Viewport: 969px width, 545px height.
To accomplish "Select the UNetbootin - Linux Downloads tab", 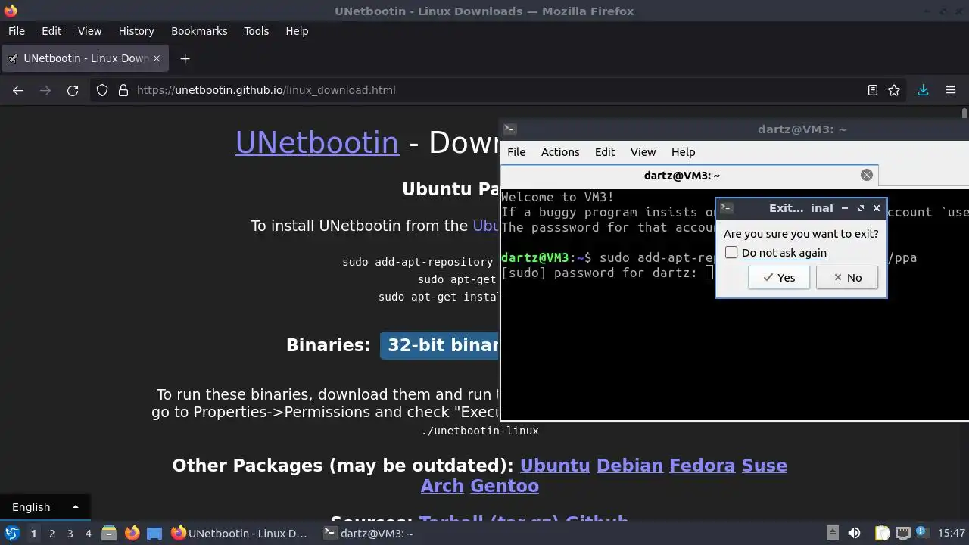I will (x=85, y=58).
